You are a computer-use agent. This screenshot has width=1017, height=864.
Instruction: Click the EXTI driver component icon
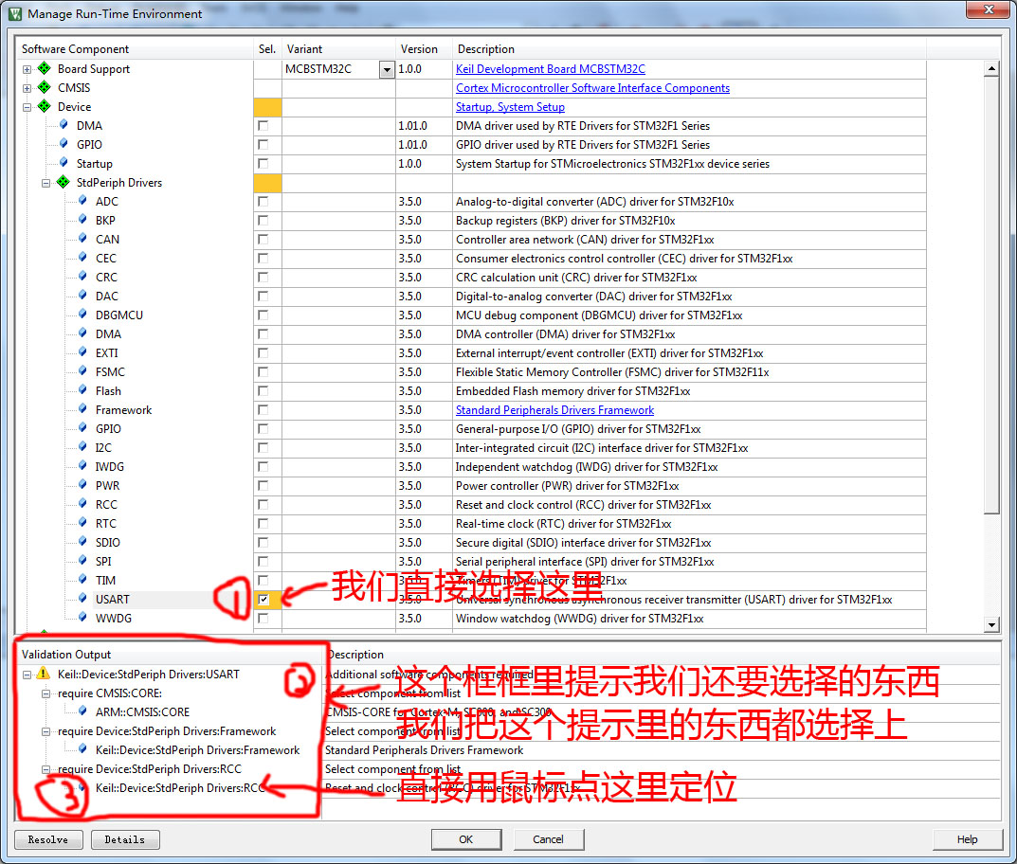point(82,352)
